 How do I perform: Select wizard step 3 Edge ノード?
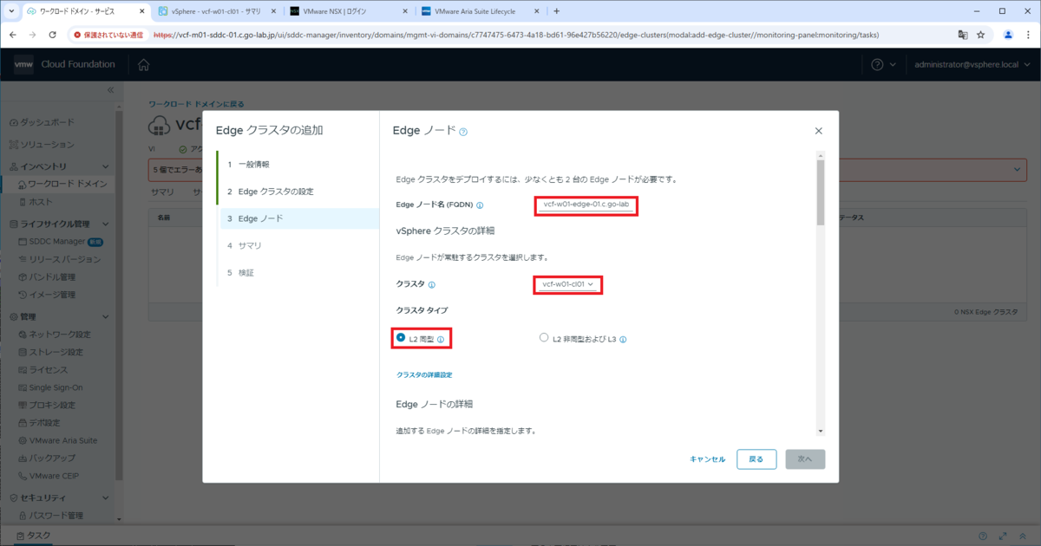tap(298, 218)
